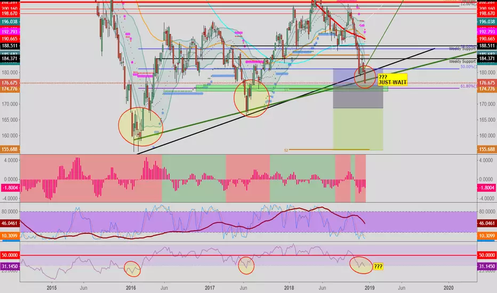Click the 2017 label on time axis
497x293 pixels.
(x=210, y=288)
